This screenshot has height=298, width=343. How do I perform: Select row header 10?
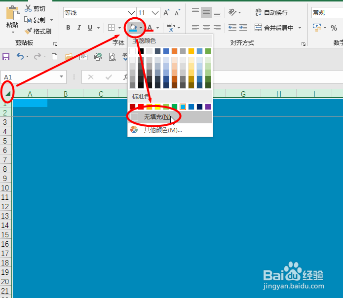tap(5, 188)
